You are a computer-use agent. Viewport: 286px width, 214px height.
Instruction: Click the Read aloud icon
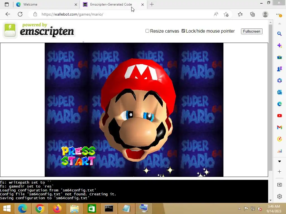coord(216,14)
